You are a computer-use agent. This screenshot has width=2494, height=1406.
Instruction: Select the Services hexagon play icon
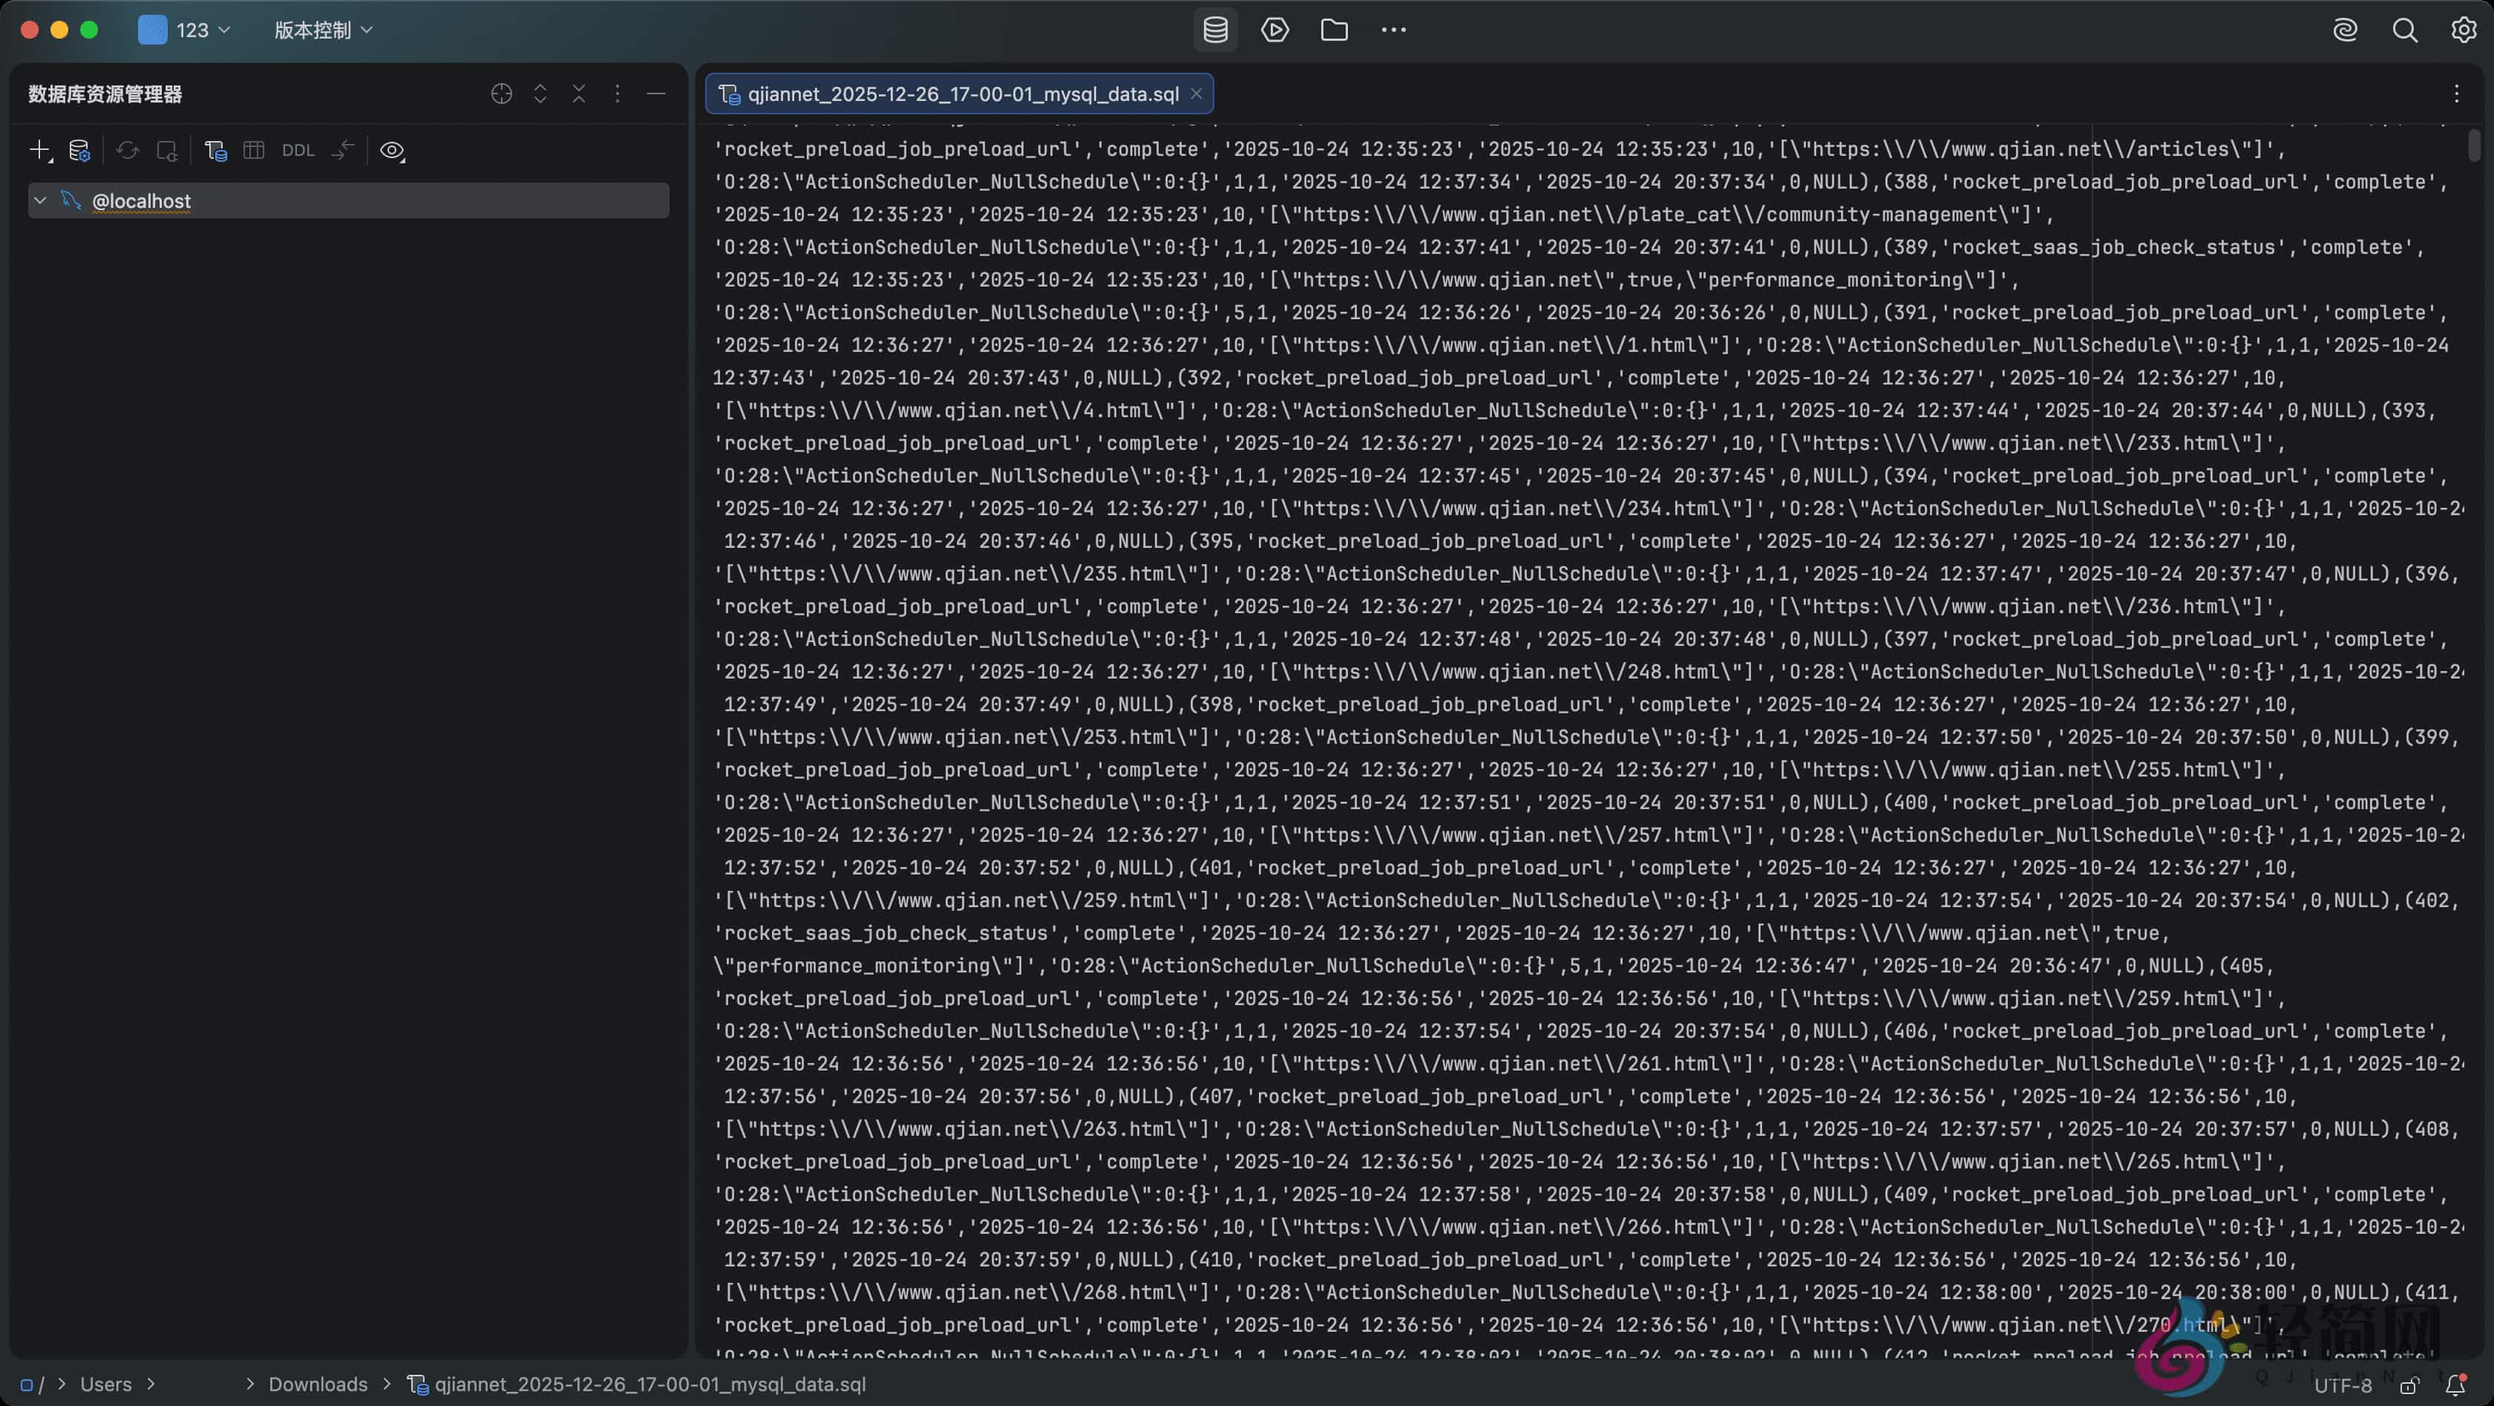[1275, 30]
